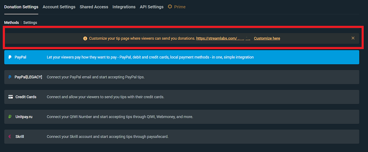The image size is (368, 152).
Task: Click the info icon in tip page banner
Action: 85,38
